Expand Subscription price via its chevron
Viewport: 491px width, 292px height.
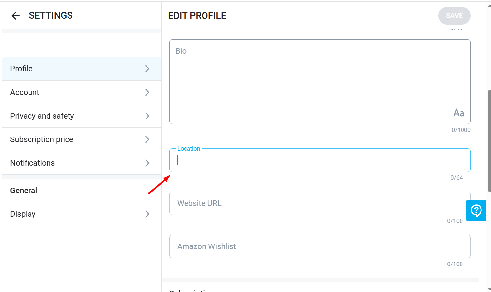[147, 139]
